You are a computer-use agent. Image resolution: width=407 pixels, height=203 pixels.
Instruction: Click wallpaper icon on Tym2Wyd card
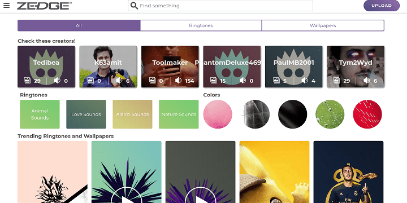[x=337, y=81]
